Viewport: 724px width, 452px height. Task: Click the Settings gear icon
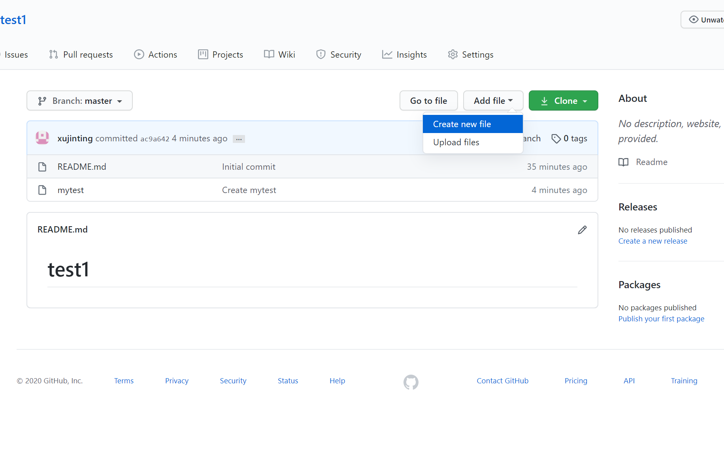453,54
